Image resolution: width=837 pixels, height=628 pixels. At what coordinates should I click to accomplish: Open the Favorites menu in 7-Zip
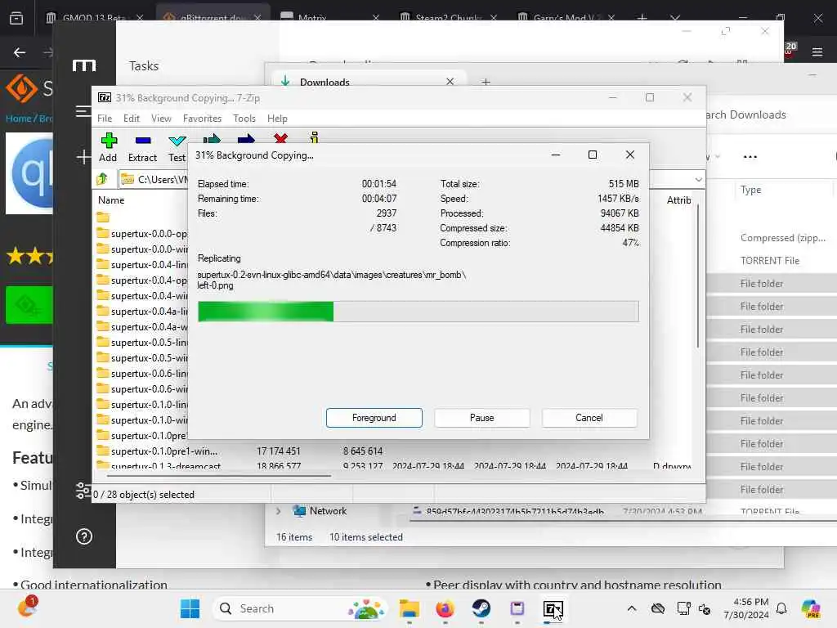click(202, 118)
